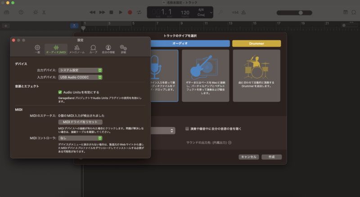Open the 一般 (General) settings tab

[37, 49]
